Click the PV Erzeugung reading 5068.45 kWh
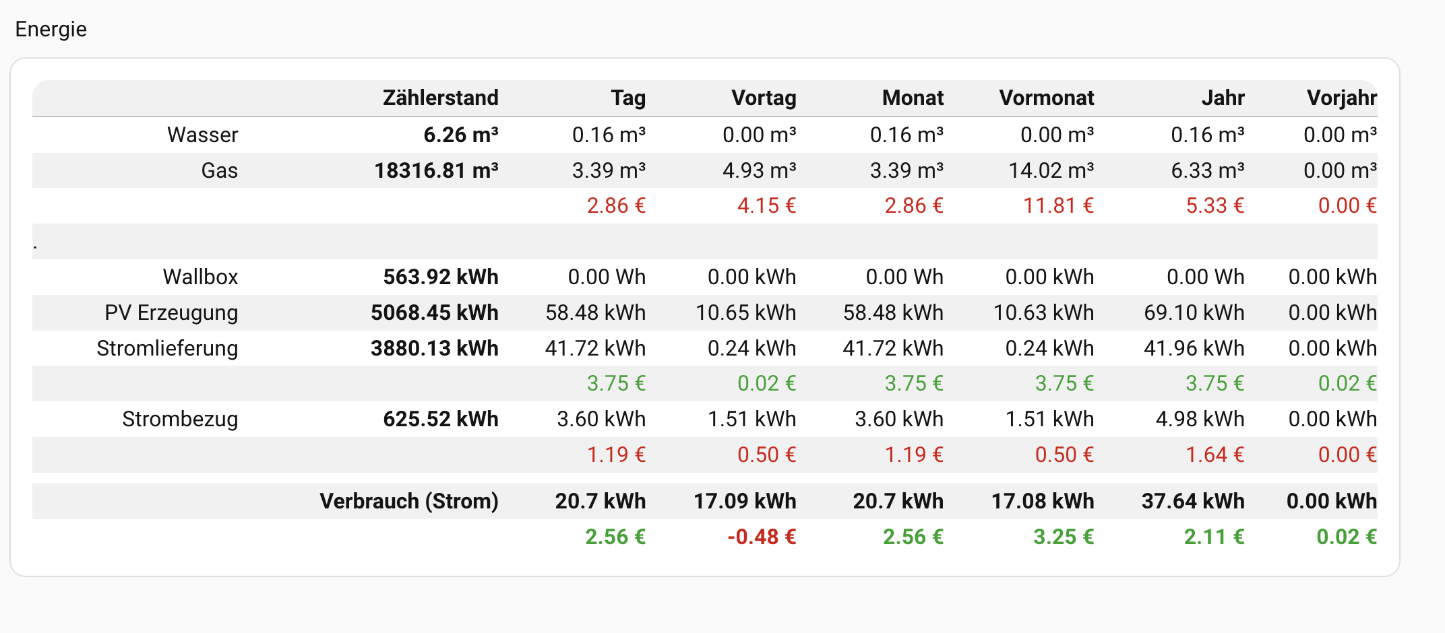 point(434,312)
